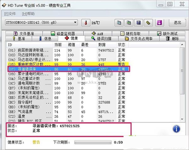Select the yellow (05) 重映射扇区计数 row
The height and width of the screenshot is (150, 189).
tap(68, 64)
